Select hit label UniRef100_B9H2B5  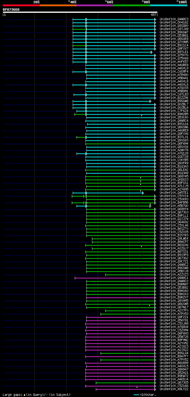point(174,114)
